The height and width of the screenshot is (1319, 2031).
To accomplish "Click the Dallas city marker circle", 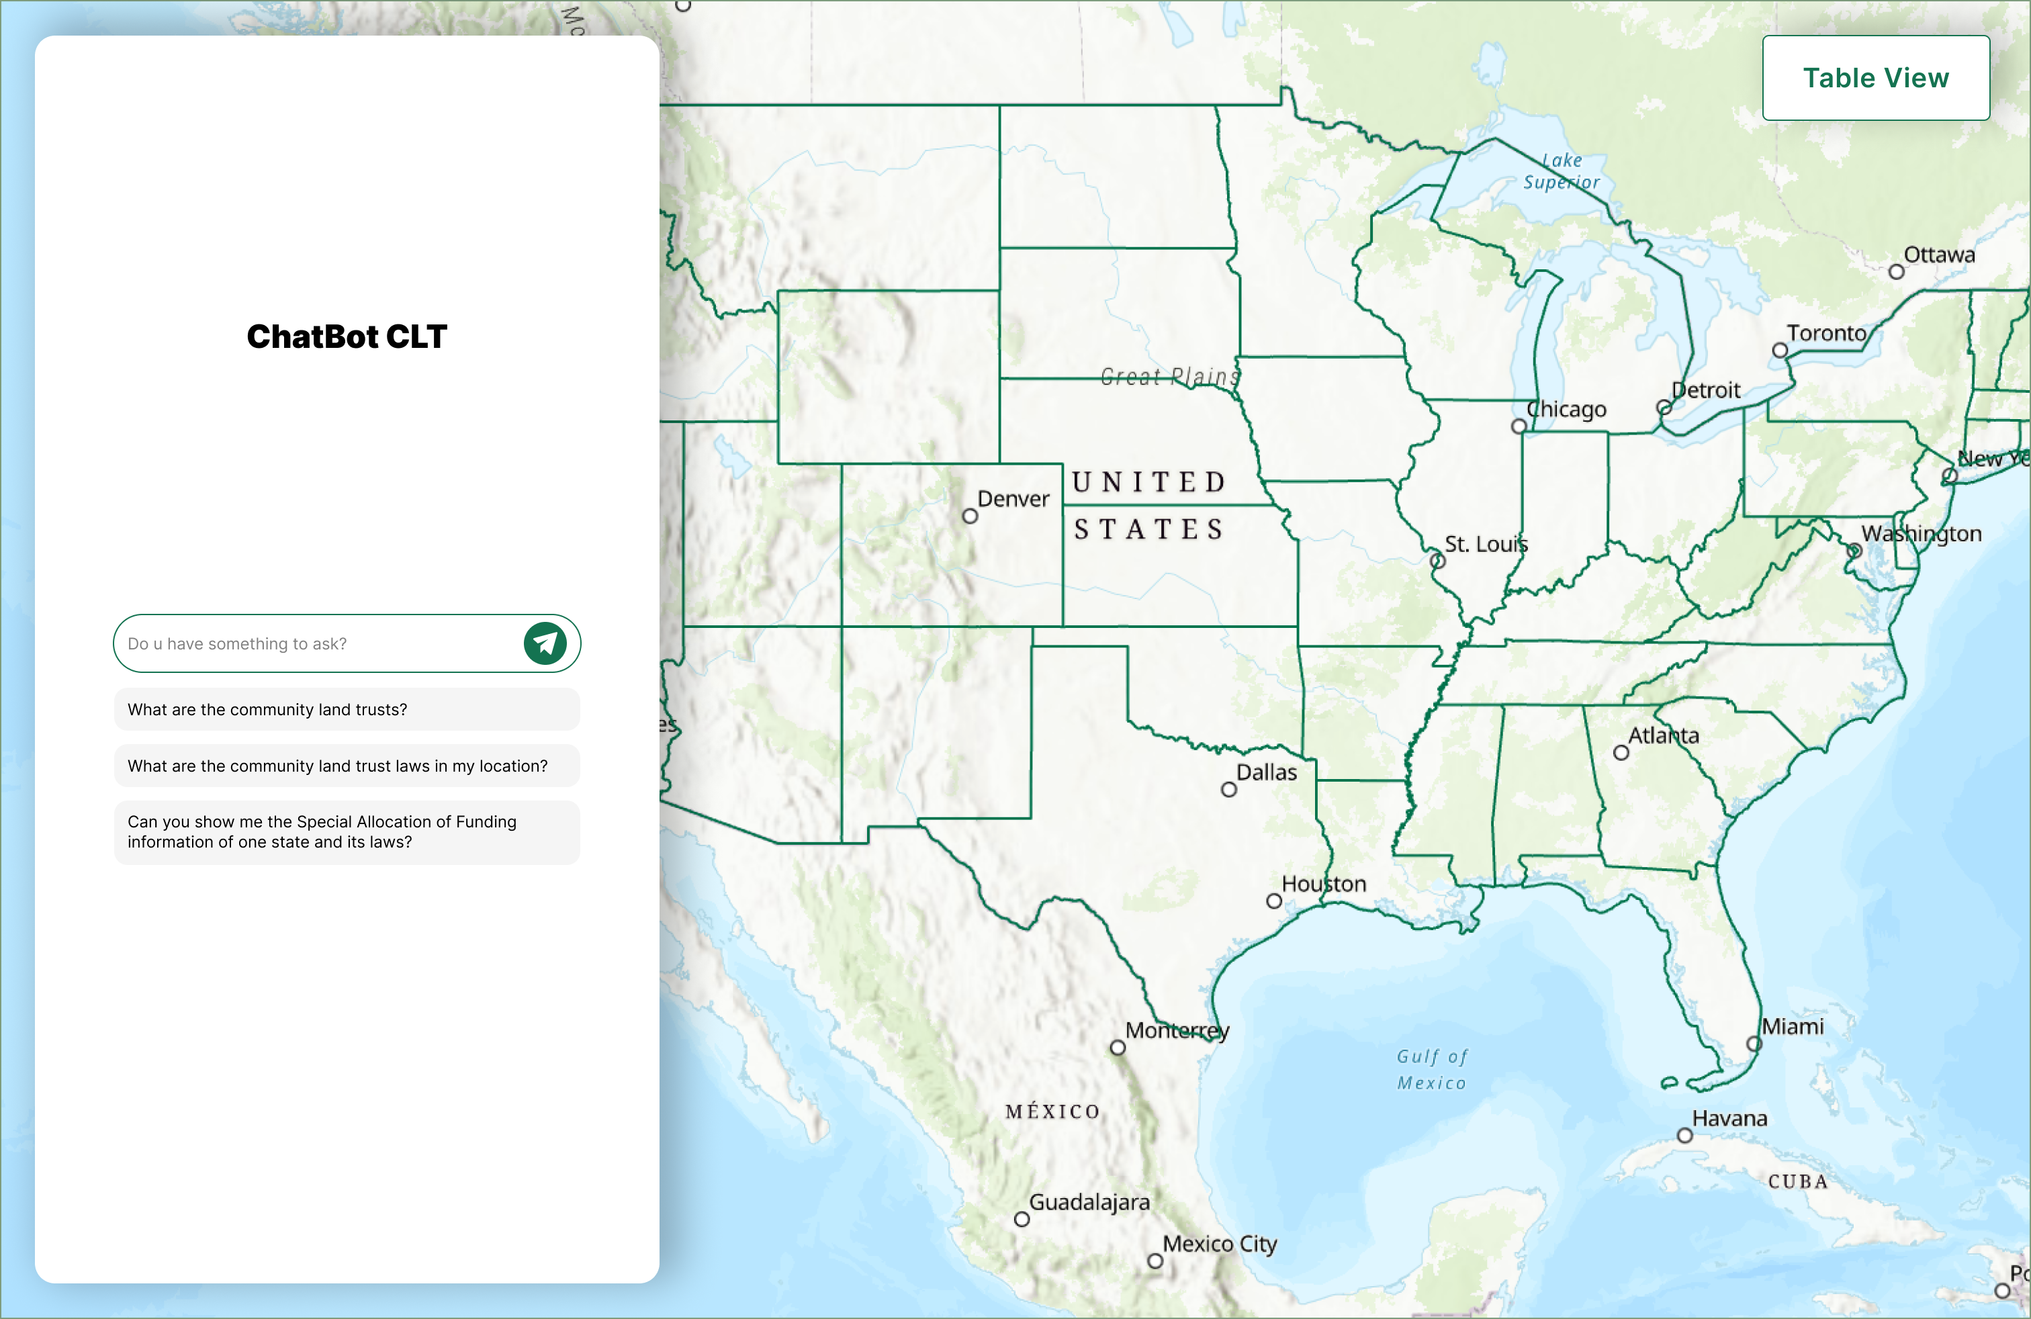I will (1228, 789).
